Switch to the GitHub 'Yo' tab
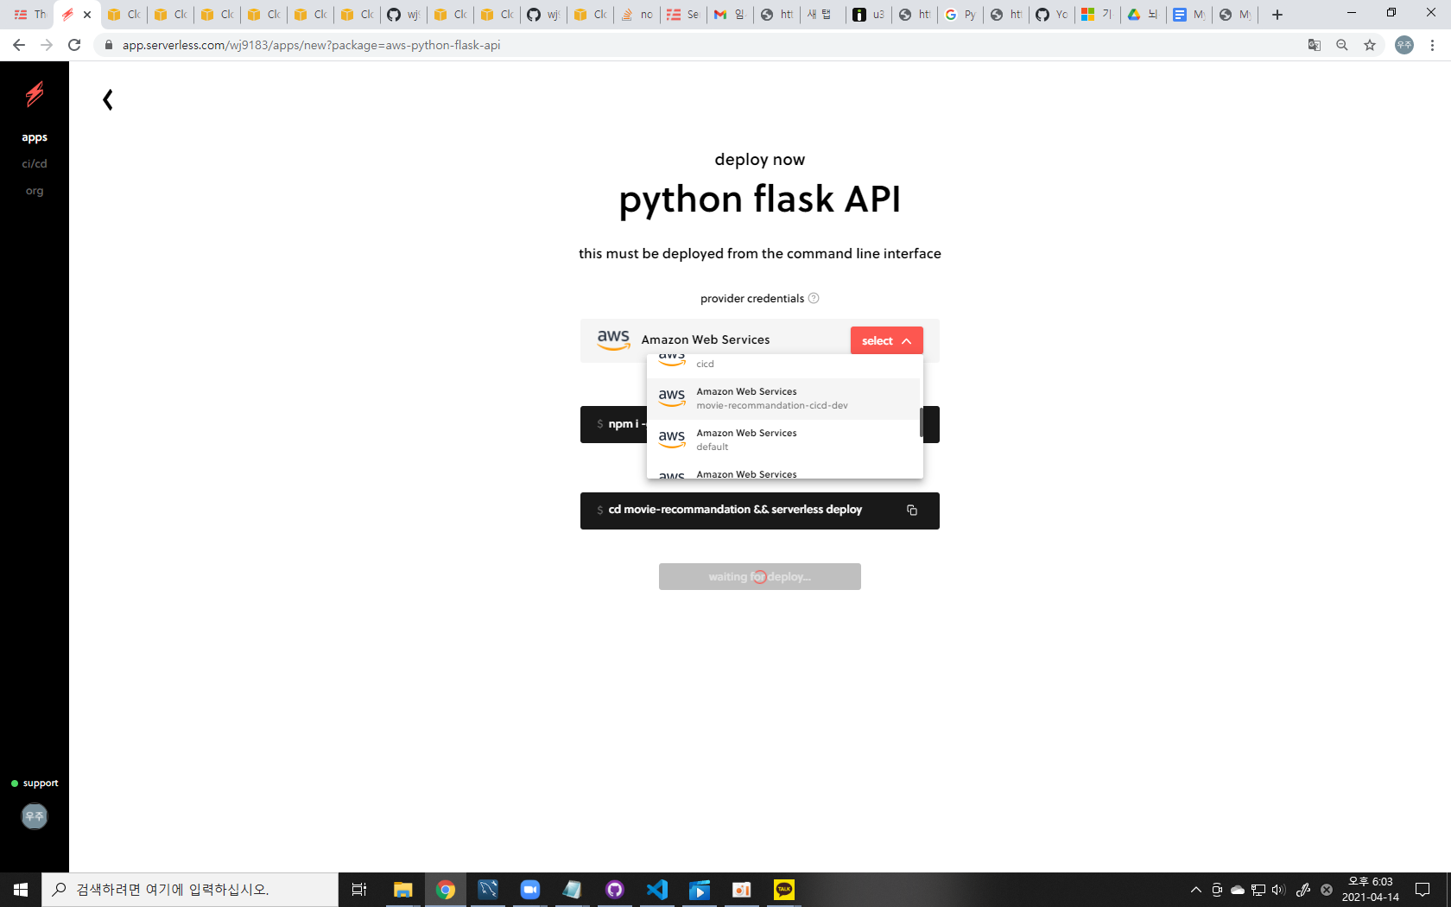Screen dimensions: 1451x907 tap(1052, 15)
